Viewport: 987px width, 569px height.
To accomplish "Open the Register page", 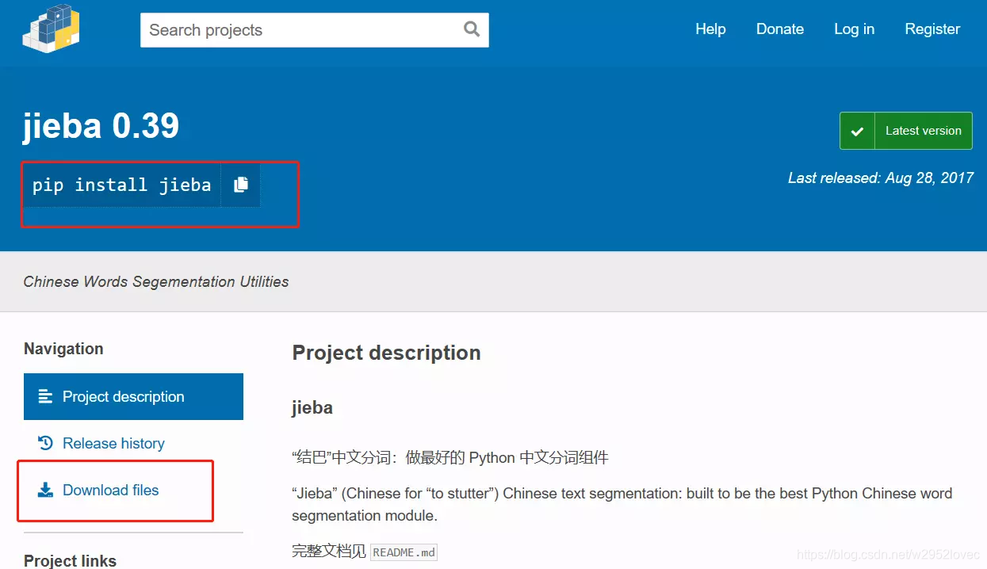I will (x=932, y=29).
